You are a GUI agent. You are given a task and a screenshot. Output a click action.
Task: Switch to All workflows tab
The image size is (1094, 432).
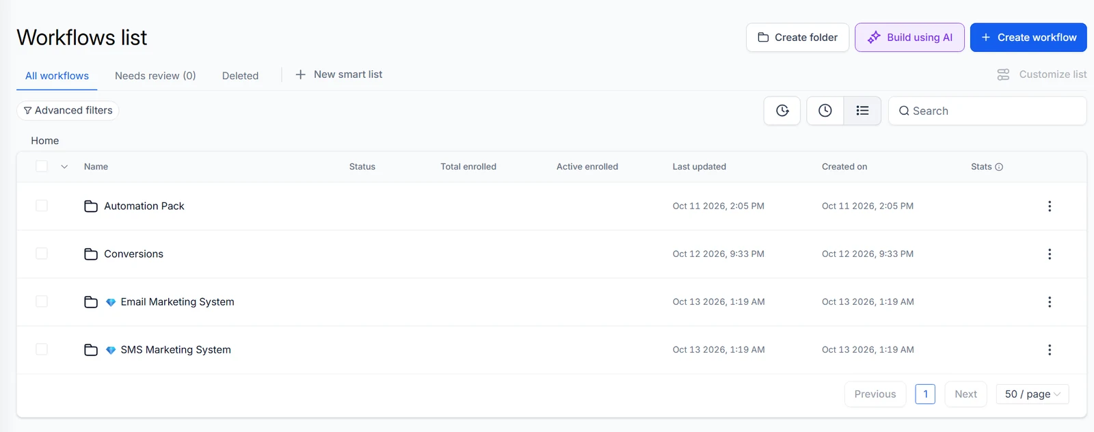[x=57, y=76]
